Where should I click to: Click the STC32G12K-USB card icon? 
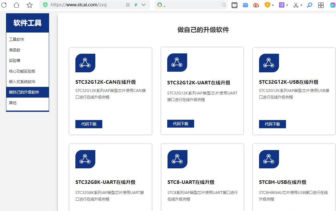tap(269, 63)
